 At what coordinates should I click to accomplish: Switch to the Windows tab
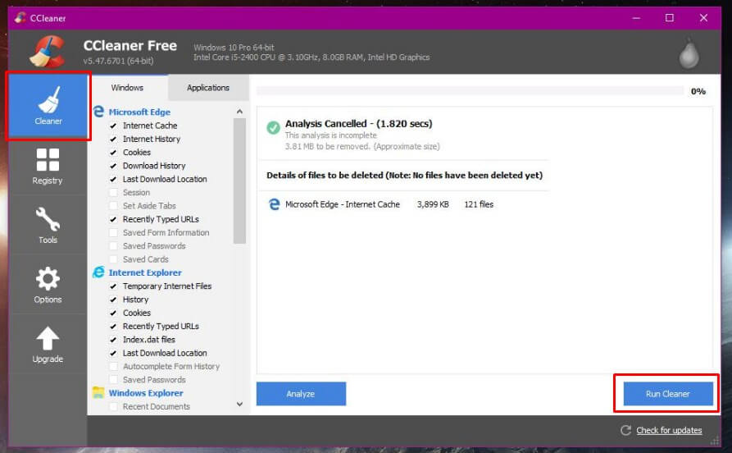point(127,88)
